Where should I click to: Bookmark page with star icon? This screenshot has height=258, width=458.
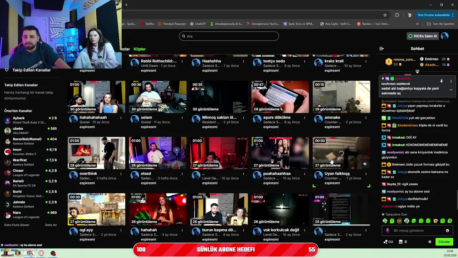pos(385,15)
